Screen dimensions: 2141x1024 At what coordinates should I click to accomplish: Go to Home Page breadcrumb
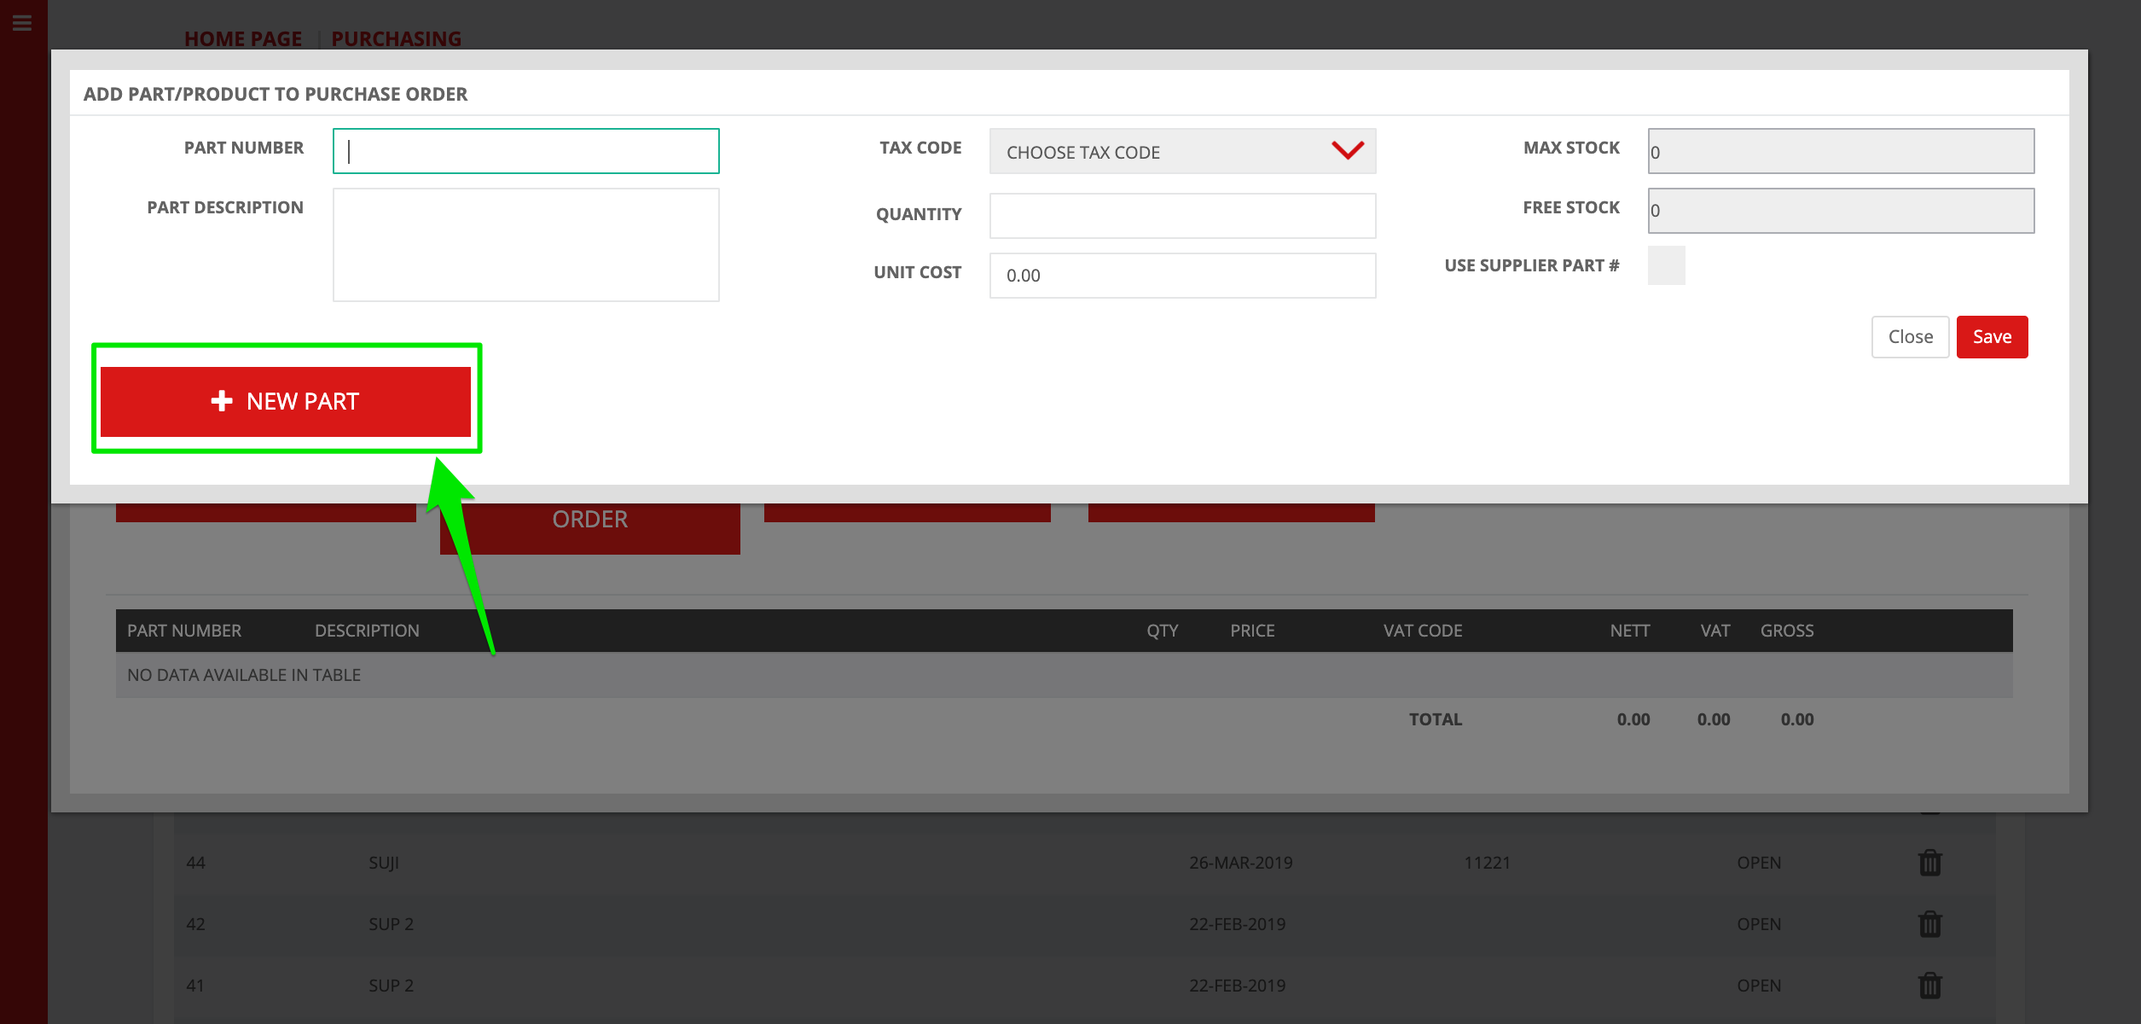[243, 38]
